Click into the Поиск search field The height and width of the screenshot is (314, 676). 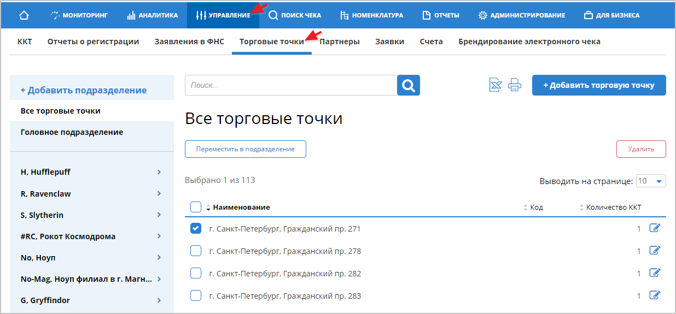(290, 85)
